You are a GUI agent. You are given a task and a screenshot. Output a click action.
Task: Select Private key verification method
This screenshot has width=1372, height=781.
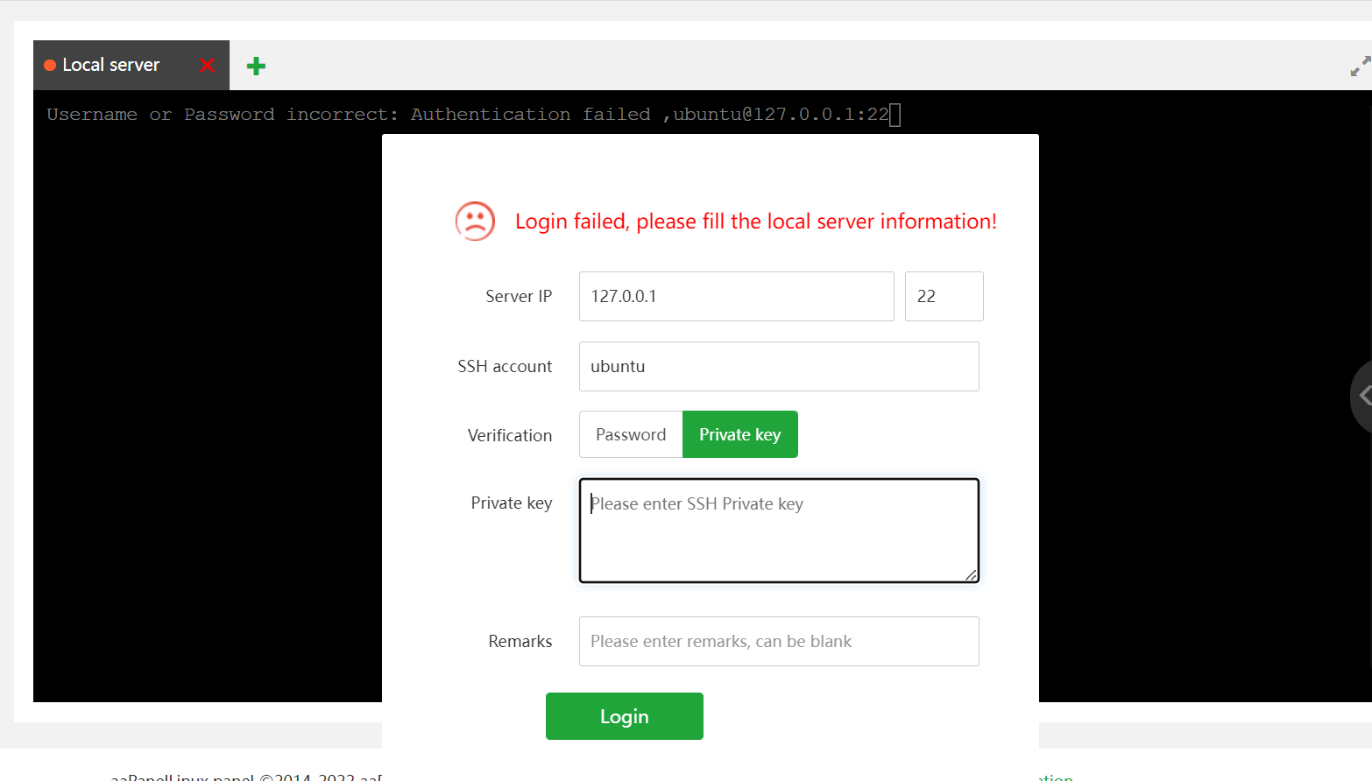[739, 434]
